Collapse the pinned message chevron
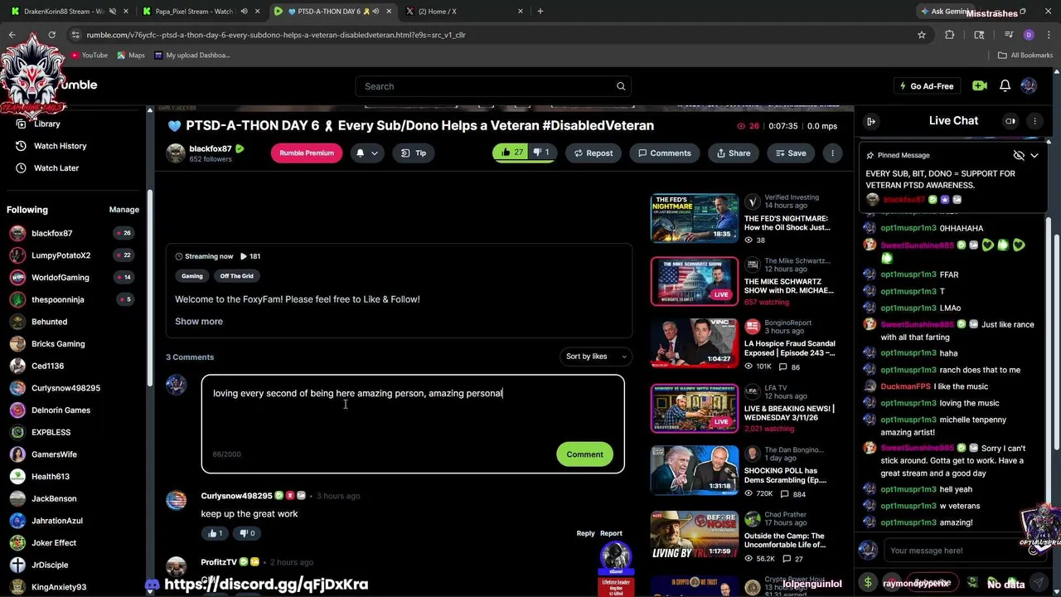Screen dimensions: 1061x597 click(1034, 155)
